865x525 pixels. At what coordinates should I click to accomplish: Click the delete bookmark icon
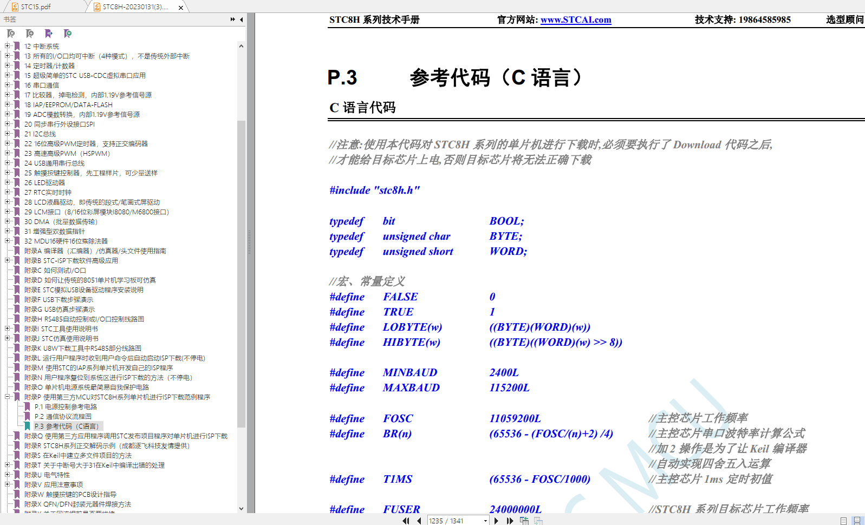[11, 34]
